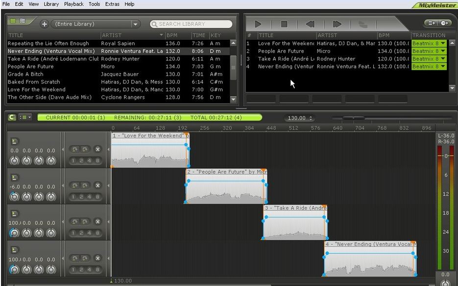Remove track 3 with its X icon

97,222
